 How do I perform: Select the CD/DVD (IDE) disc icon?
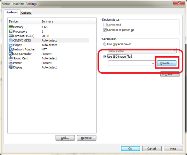point(11,40)
